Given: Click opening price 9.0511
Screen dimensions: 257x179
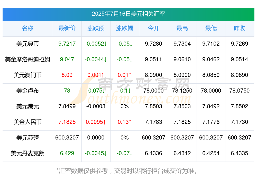Looking at the screenshot, I should [153, 59].
